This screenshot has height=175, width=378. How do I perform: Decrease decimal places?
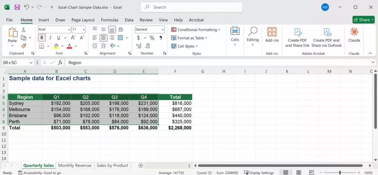tap(148, 46)
